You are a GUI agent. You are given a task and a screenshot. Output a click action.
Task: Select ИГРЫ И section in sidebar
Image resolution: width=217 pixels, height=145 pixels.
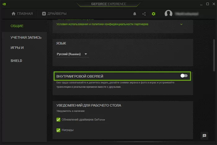17,48
